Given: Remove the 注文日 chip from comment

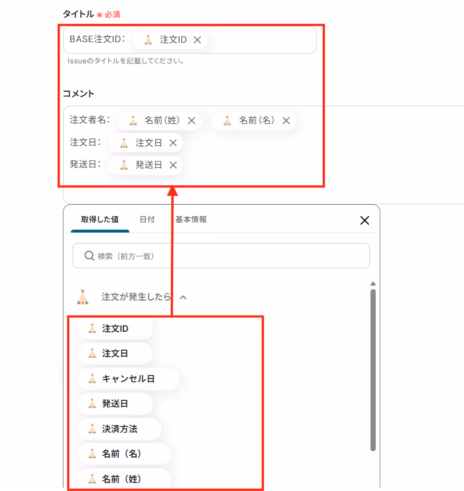Looking at the screenshot, I should point(173,143).
